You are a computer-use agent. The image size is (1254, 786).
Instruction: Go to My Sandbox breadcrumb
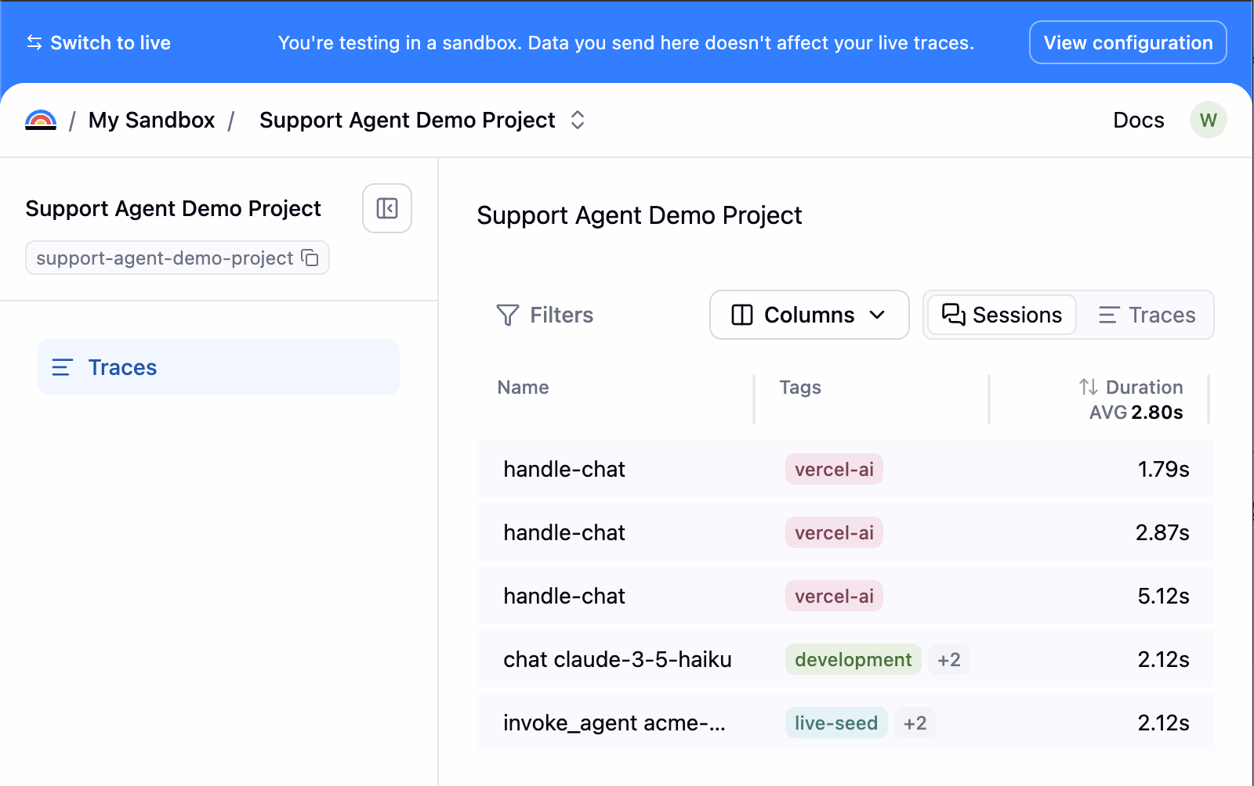tap(151, 120)
